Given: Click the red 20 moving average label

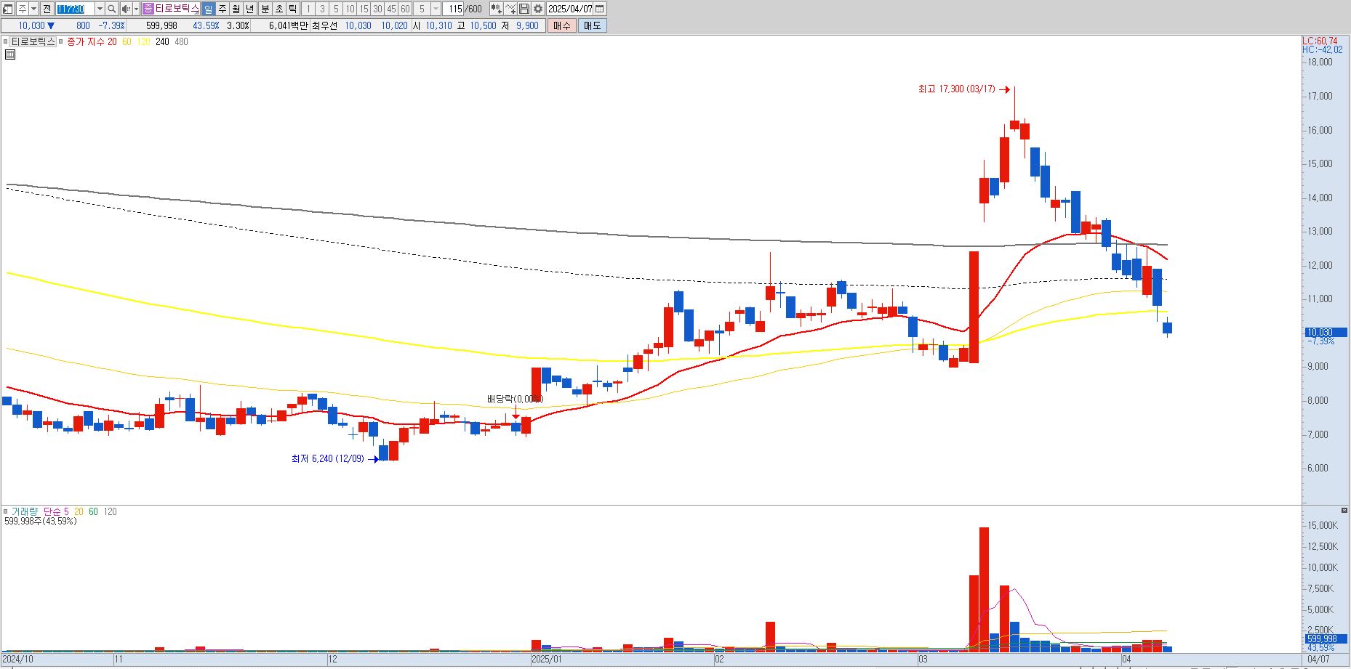Looking at the screenshot, I should pos(112,41).
